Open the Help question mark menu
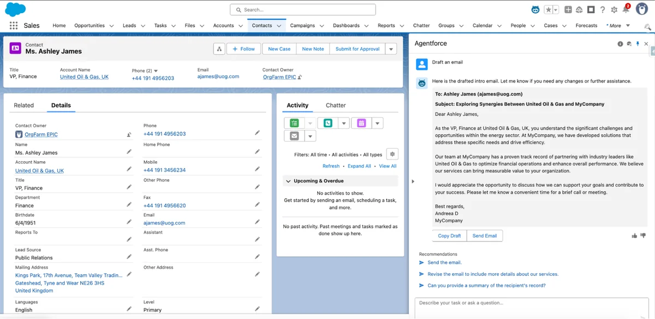655x319 pixels. [603, 10]
